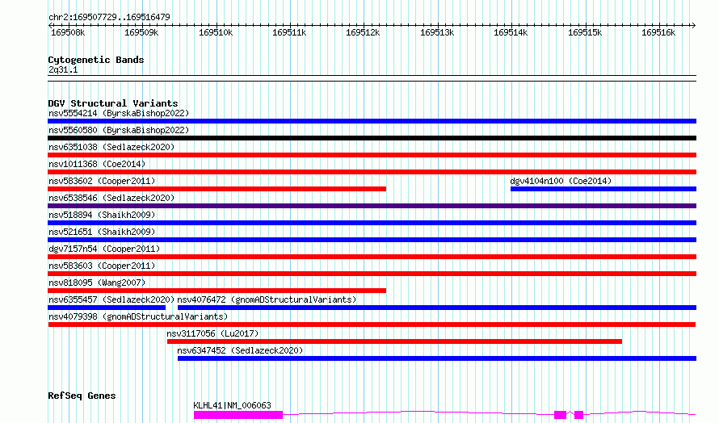719x423 pixels.
Task: Click the blue bar under nsv6347452
Action: (437, 358)
